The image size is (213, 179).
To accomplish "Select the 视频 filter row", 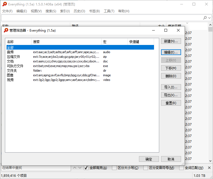I will coord(80,80).
